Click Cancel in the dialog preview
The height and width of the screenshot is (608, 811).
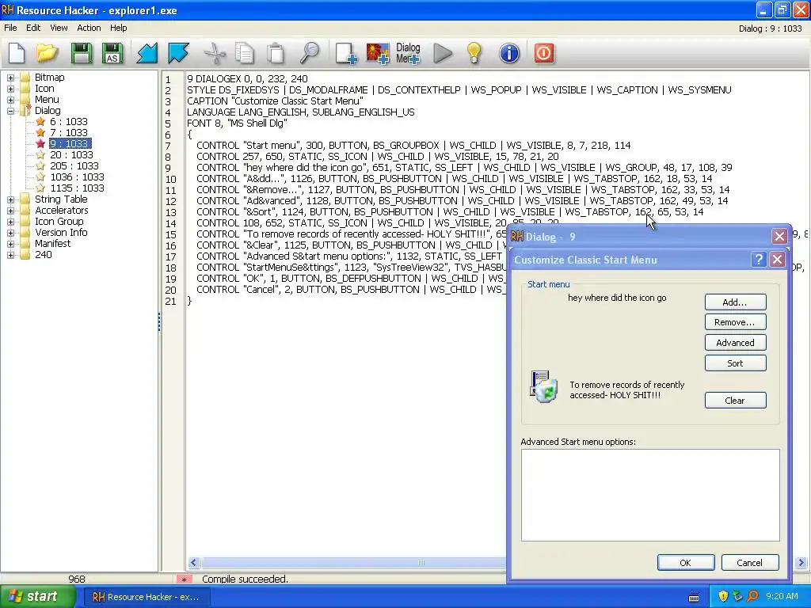[x=750, y=563]
